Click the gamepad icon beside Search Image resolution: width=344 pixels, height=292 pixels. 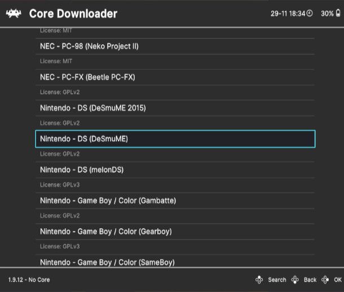259,280
